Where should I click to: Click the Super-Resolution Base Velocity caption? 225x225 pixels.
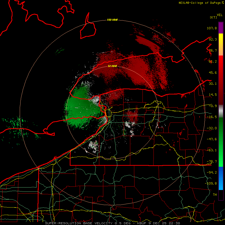[x=112, y=223]
